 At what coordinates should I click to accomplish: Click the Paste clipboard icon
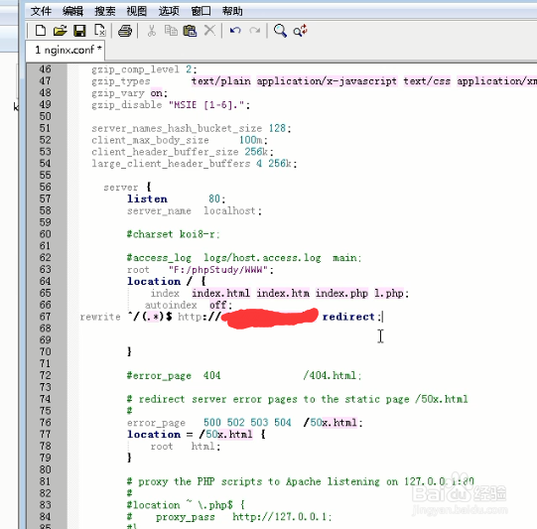(x=190, y=31)
